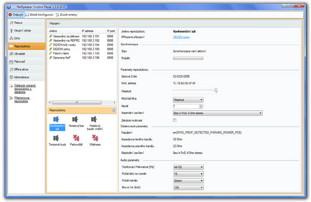Open the Vzorkovací frekvence dropdown

(188, 167)
